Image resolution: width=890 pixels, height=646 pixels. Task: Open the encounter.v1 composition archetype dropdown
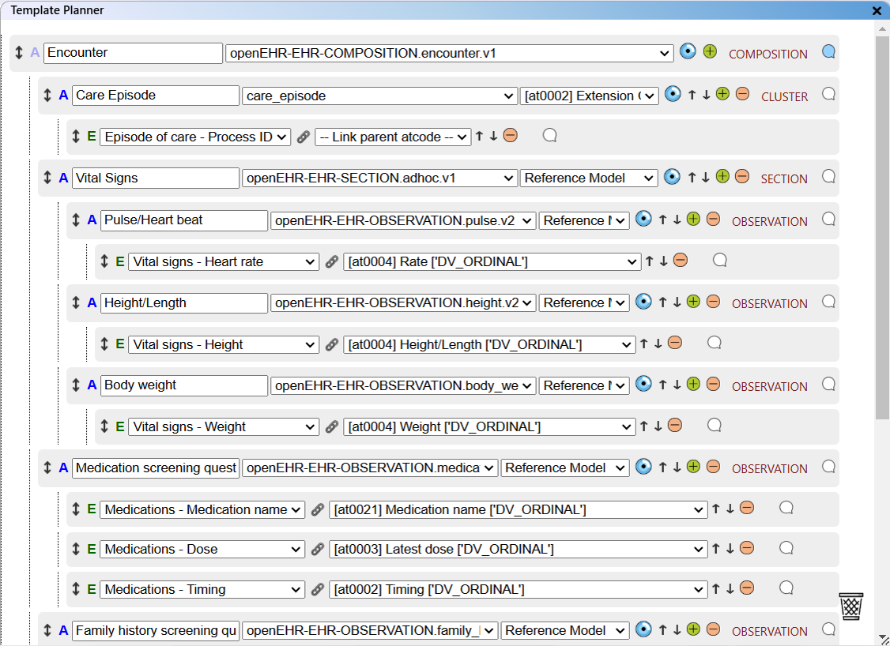click(450, 54)
